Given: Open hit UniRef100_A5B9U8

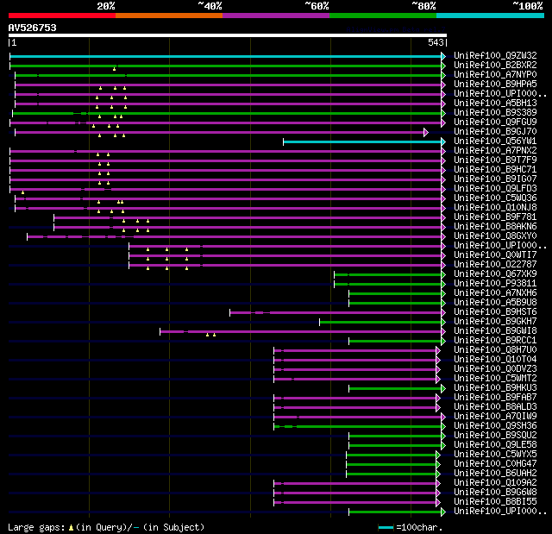Looking at the screenshot, I should click(x=495, y=303).
